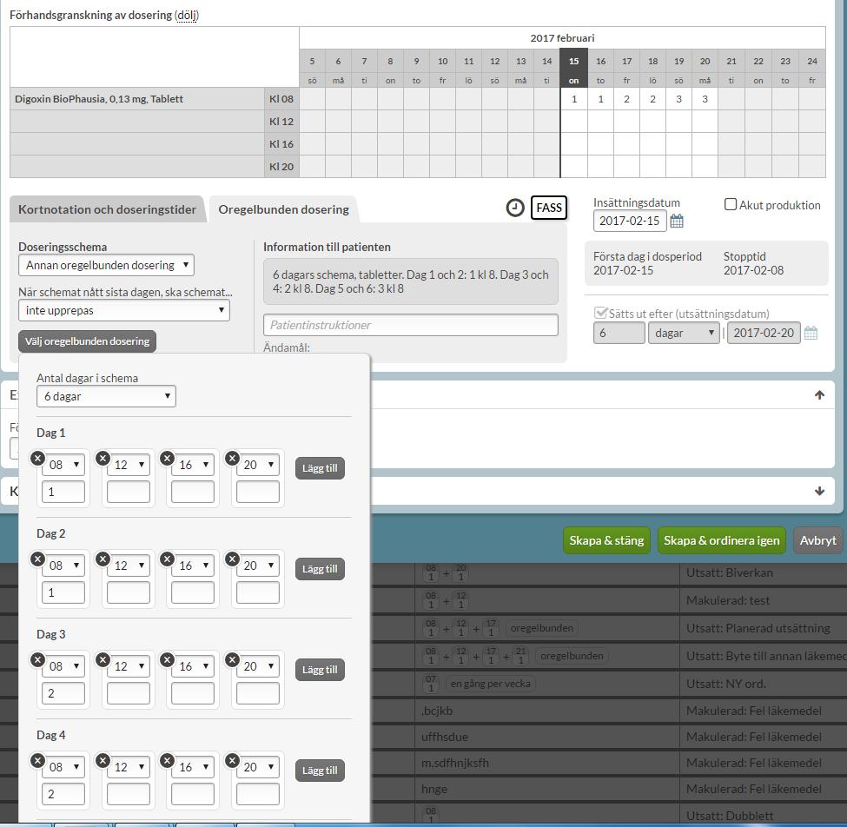This screenshot has height=827, width=847.
Task: Click 'Utsatt: Planerad utsättning' row in background
Action: point(758,628)
